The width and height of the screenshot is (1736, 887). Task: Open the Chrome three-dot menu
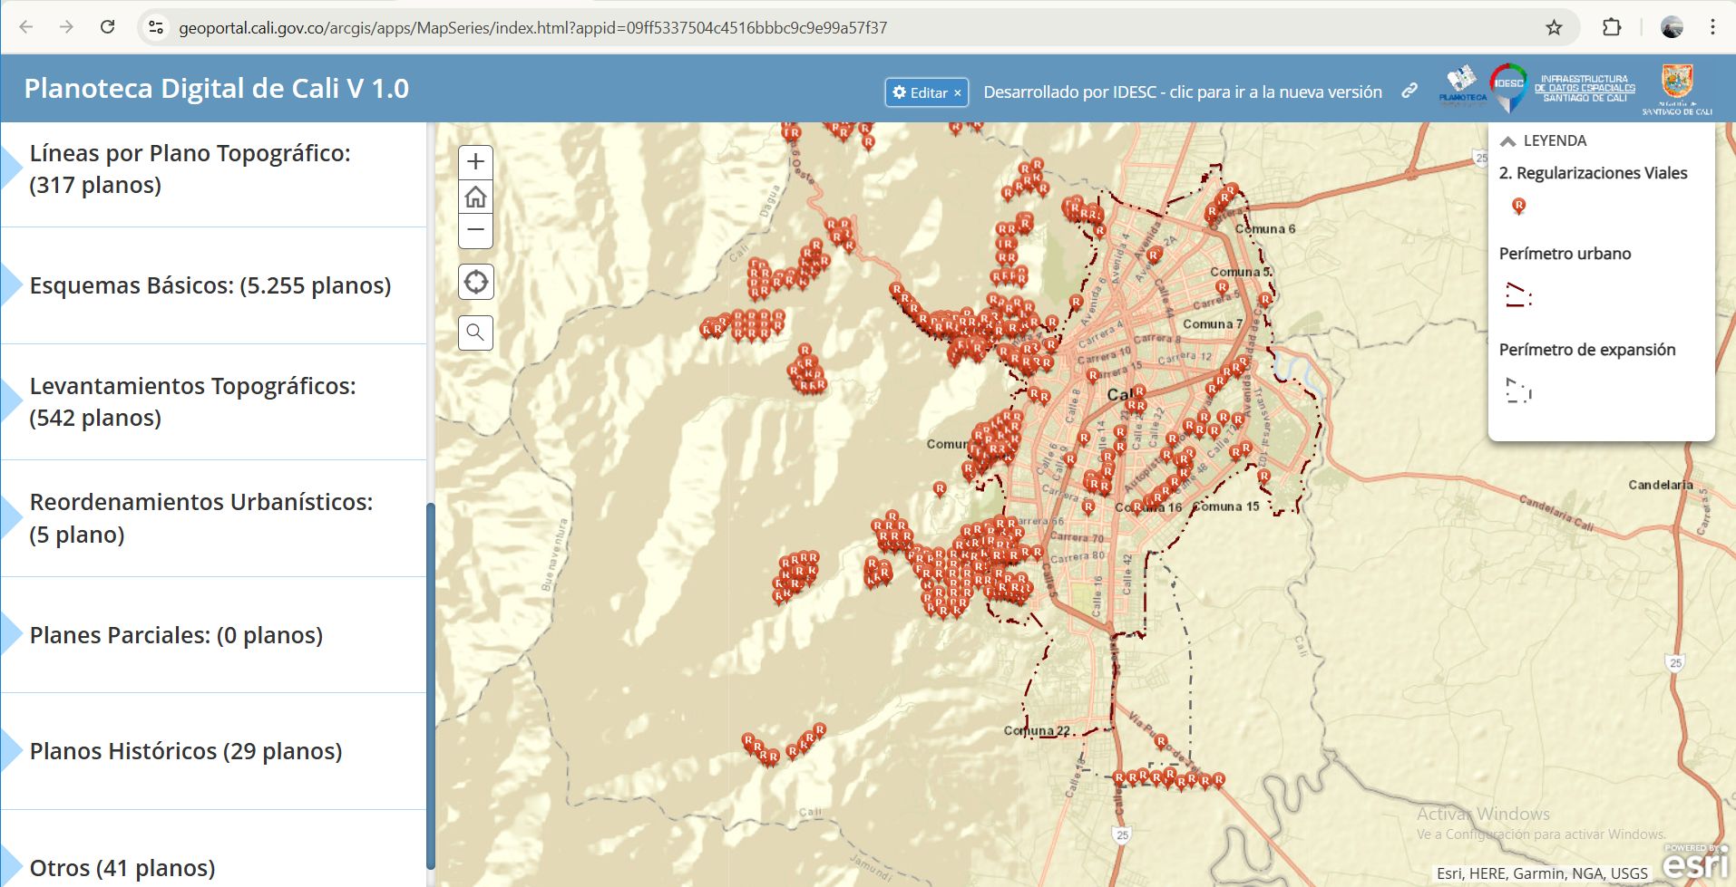tap(1712, 27)
